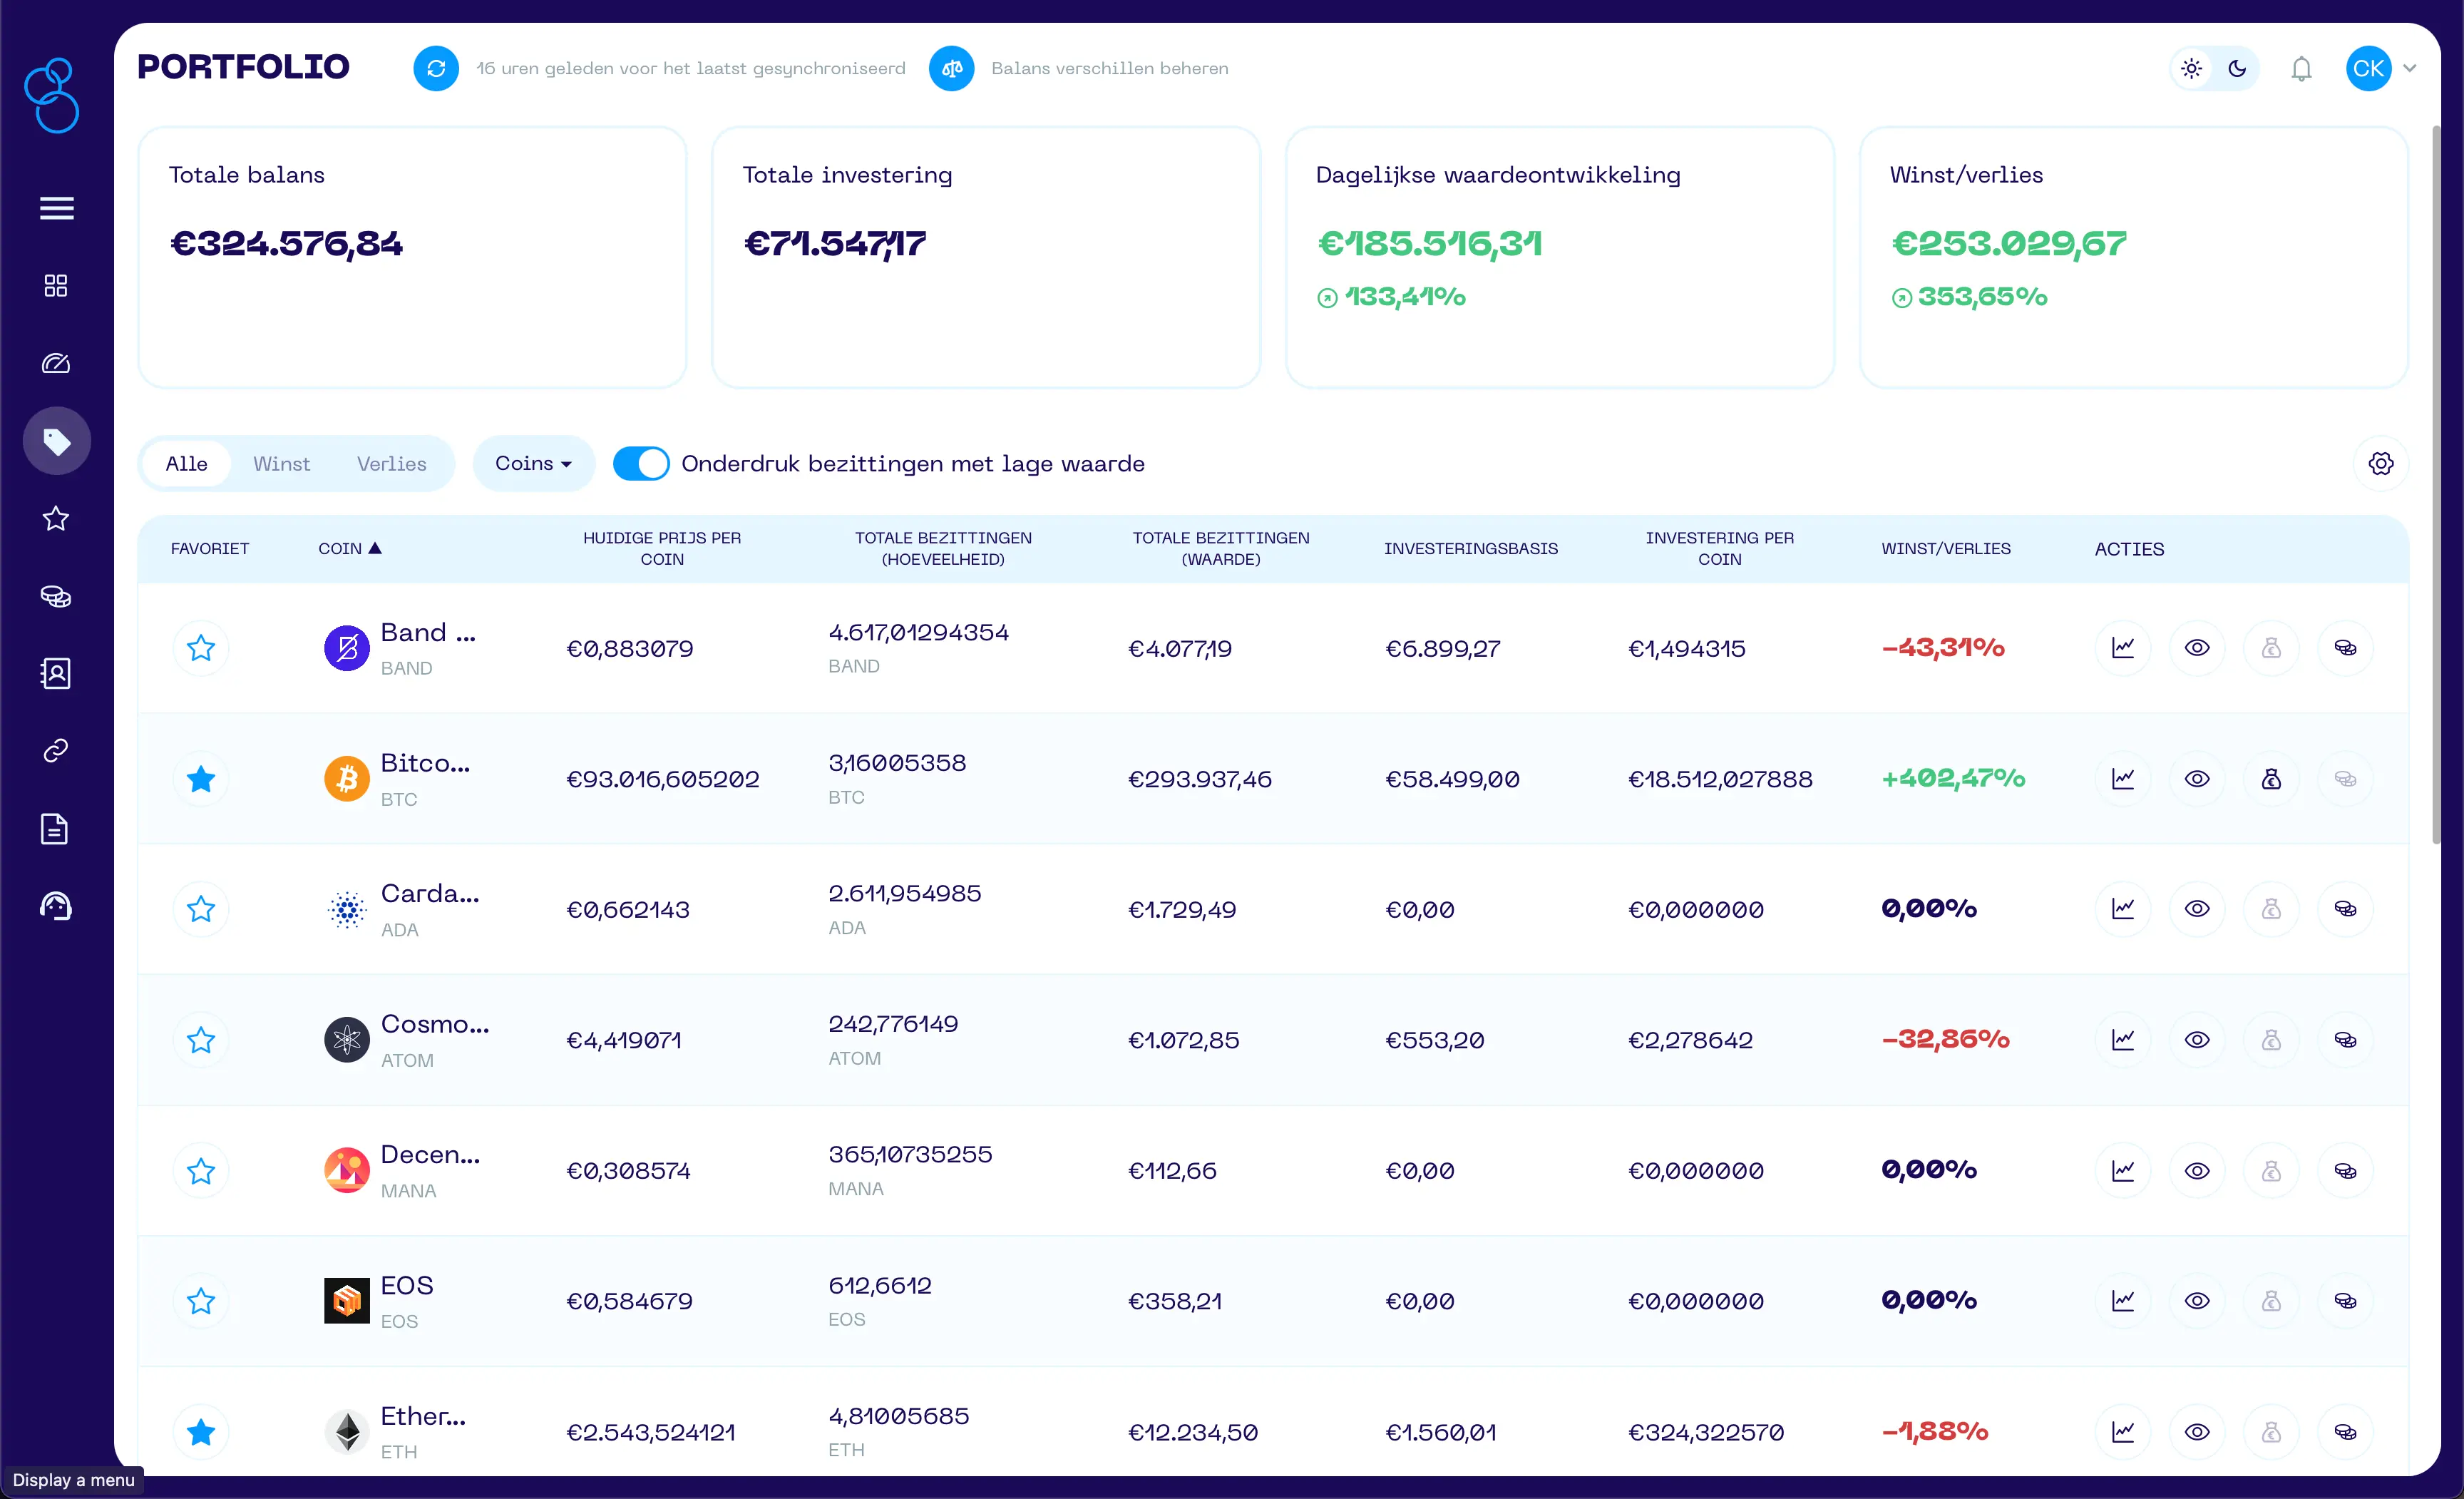Screen dimensions: 2464x1499
Task: Click the balance scale icon in header
Action: point(951,68)
